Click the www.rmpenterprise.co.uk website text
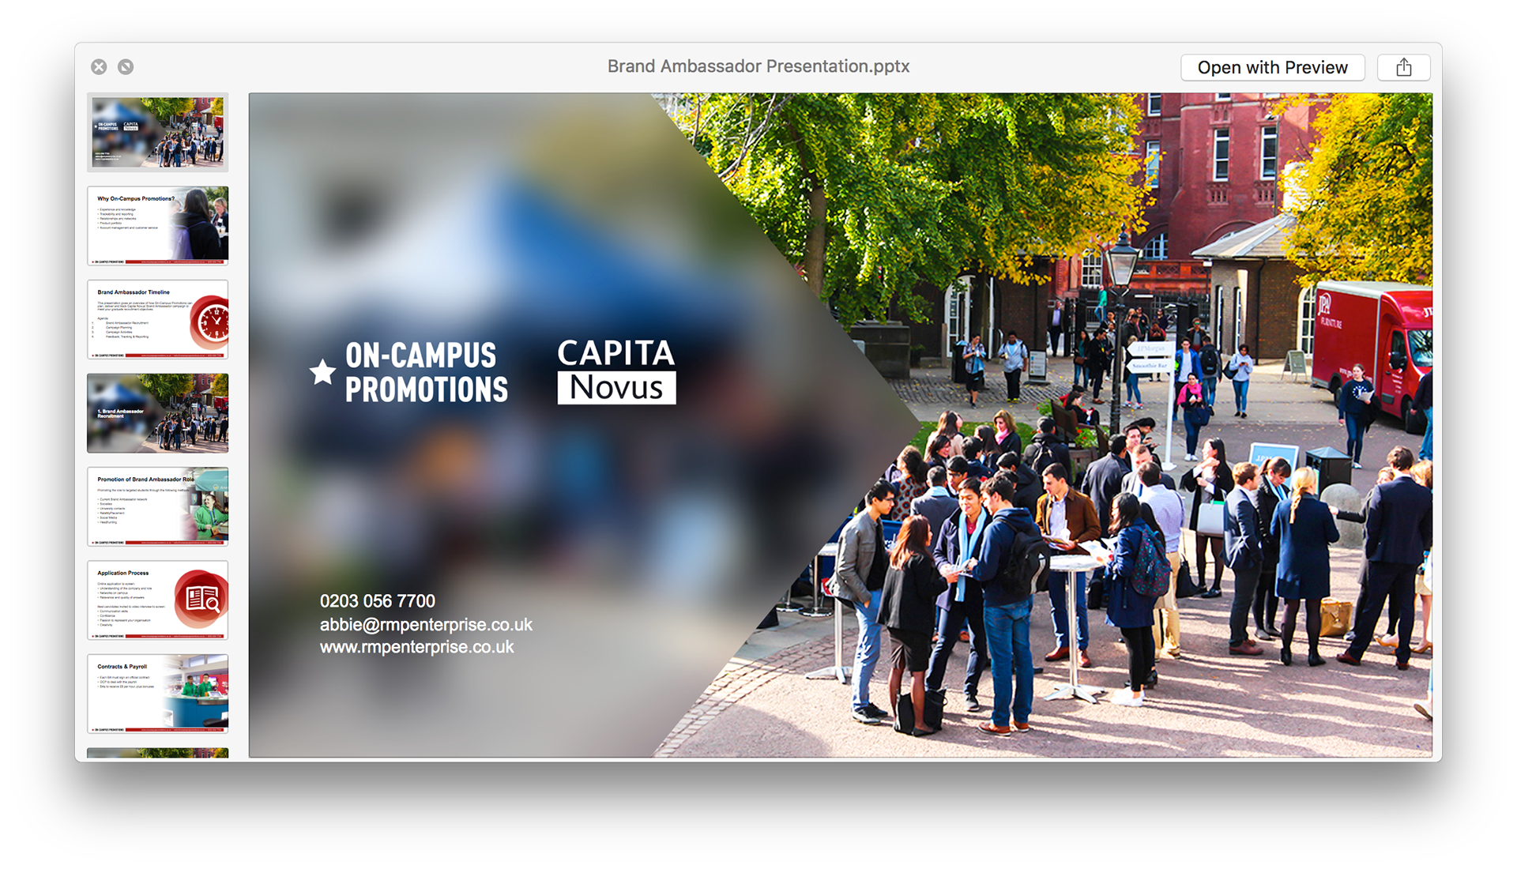This screenshot has height=869, width=1517. (416, 647)
